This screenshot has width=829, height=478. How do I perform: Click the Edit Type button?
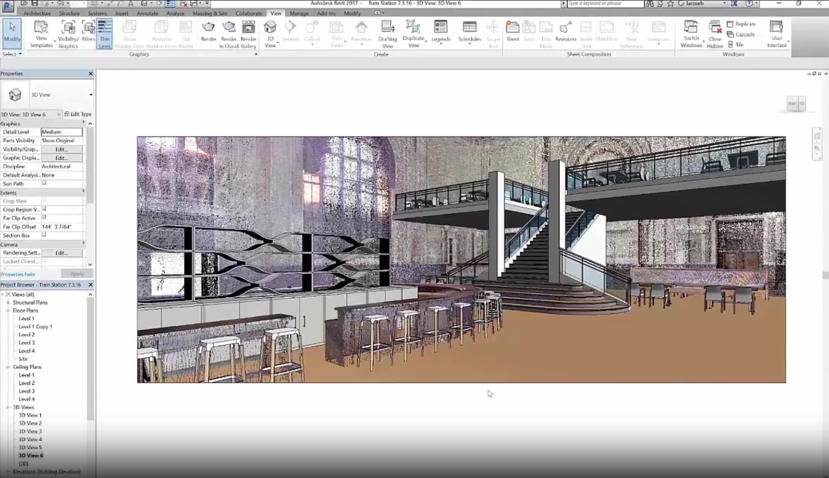click(79, 114)
